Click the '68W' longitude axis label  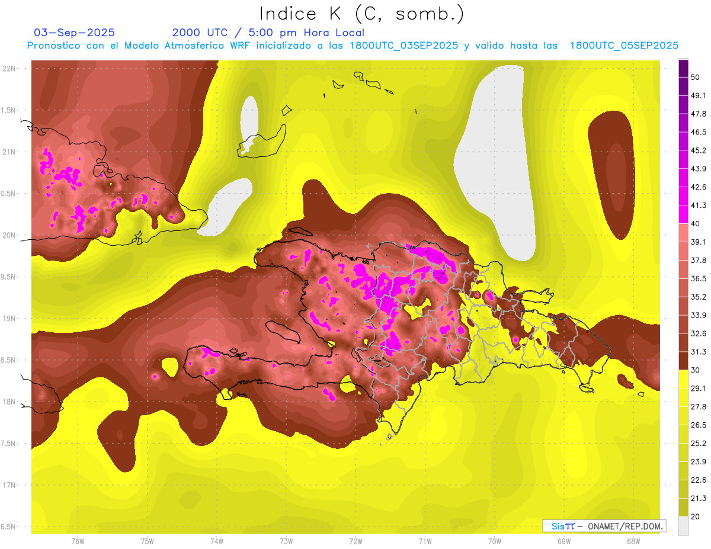tap(633, 541)
